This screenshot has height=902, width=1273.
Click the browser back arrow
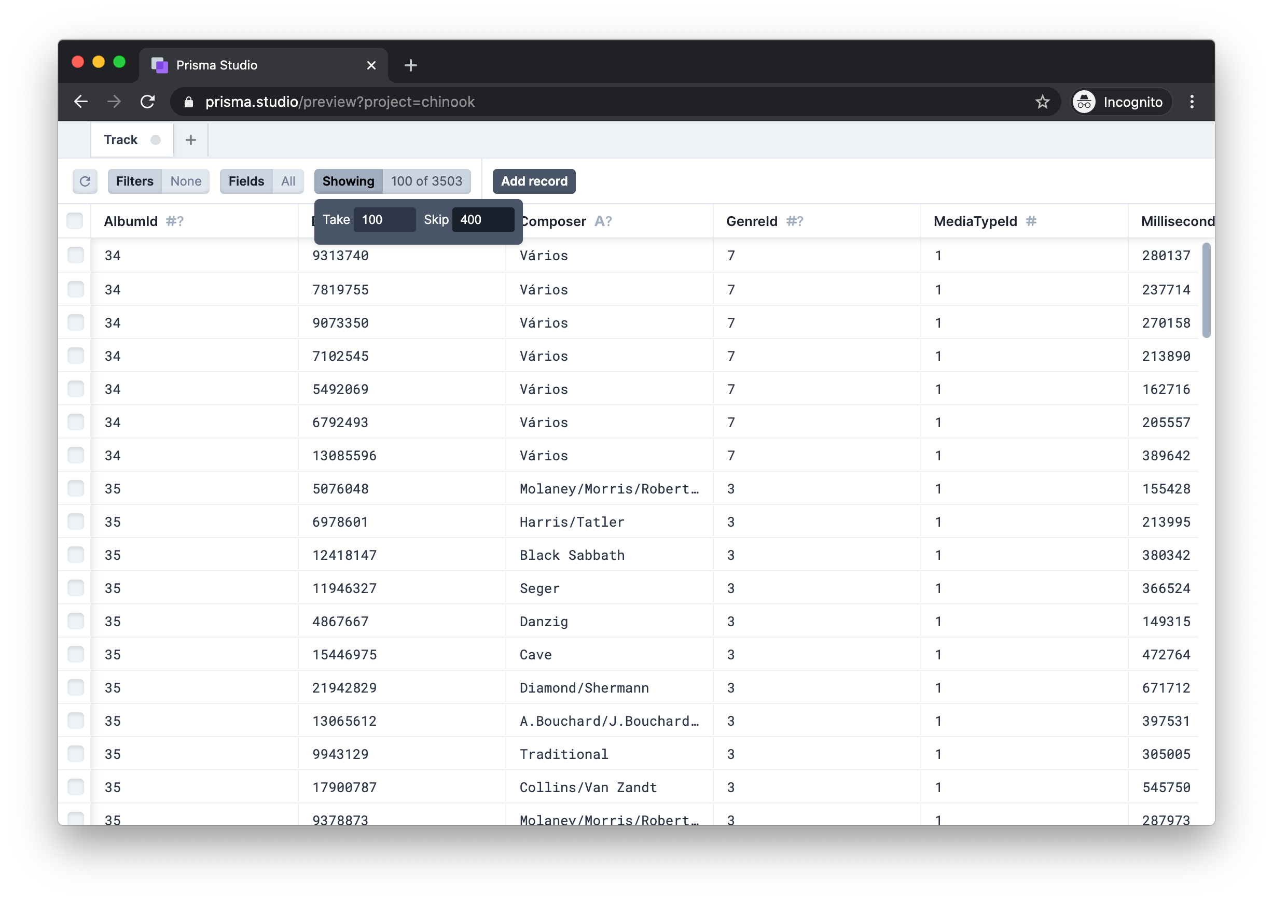click(81, 102)
